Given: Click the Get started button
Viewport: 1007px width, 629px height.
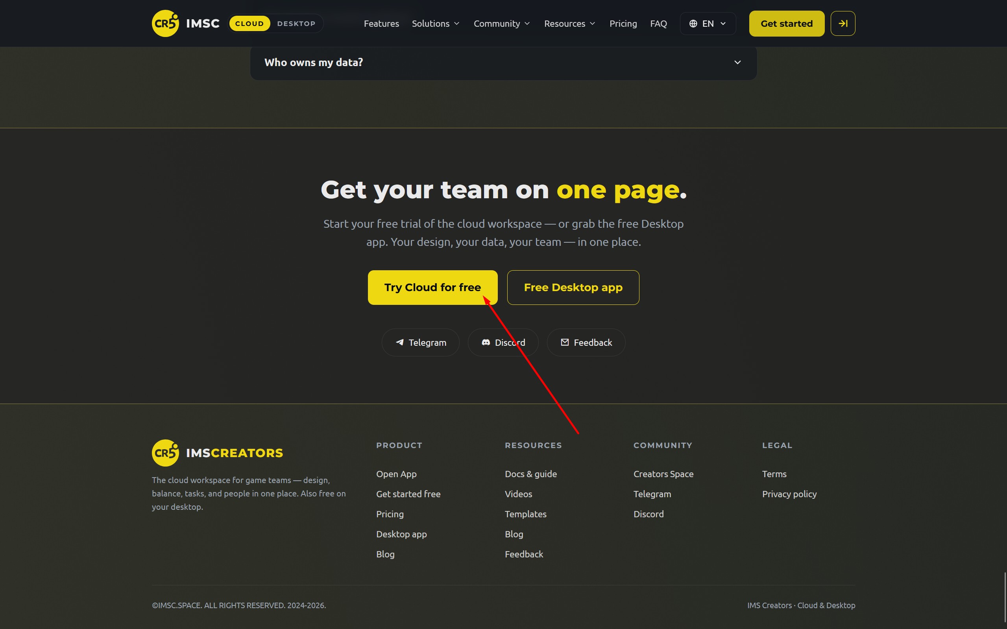Looking at the screenshot, I should click(x=787, y=24).
